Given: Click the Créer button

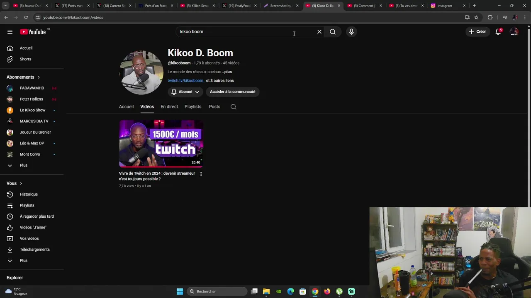Looking at the screenshot, I should coord(477,32).
